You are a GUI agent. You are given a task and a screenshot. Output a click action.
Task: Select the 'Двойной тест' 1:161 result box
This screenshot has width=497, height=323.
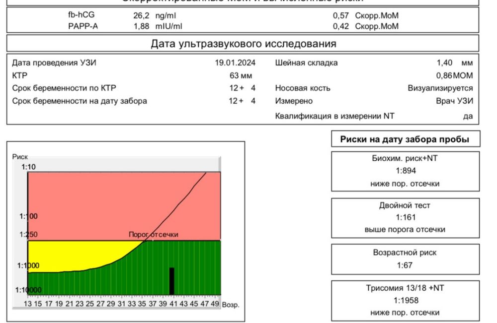[x=406, y=218]
